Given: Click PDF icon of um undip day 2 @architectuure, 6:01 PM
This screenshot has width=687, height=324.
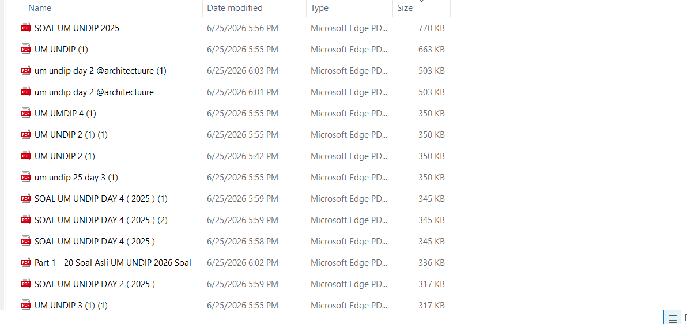Looking at the screenshot, I should tap(26, 92).
